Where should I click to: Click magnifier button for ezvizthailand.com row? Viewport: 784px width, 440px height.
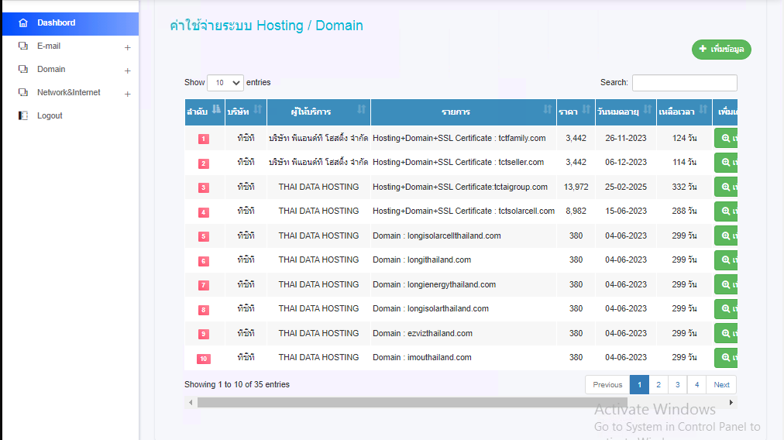[726, 333]
